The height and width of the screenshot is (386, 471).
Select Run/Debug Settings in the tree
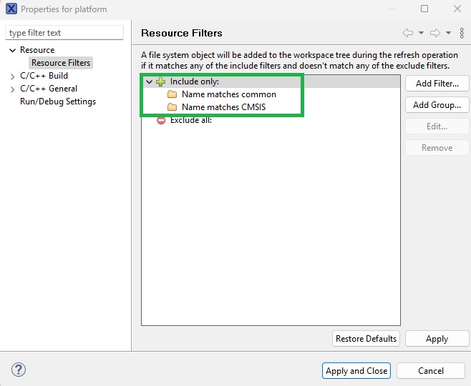[x=57, y=102]
